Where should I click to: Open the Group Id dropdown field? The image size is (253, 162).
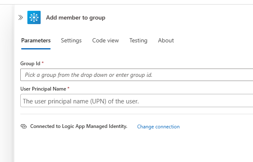pyautogui.click(x=137, y=75)
